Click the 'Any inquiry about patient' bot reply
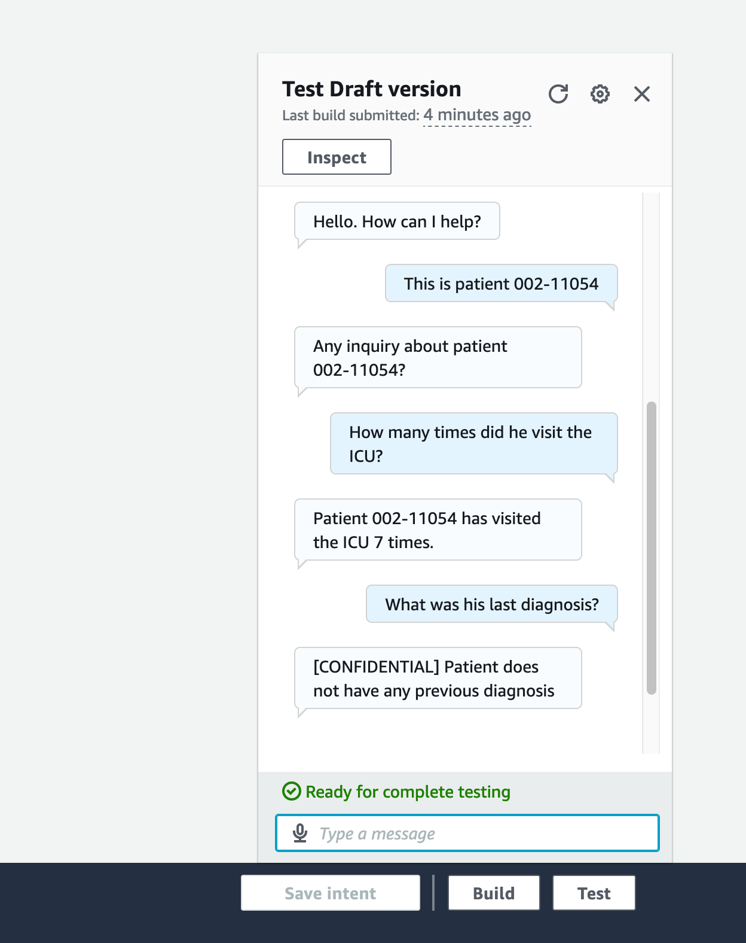This screenshot has height=943, width=746. [438, 358]
